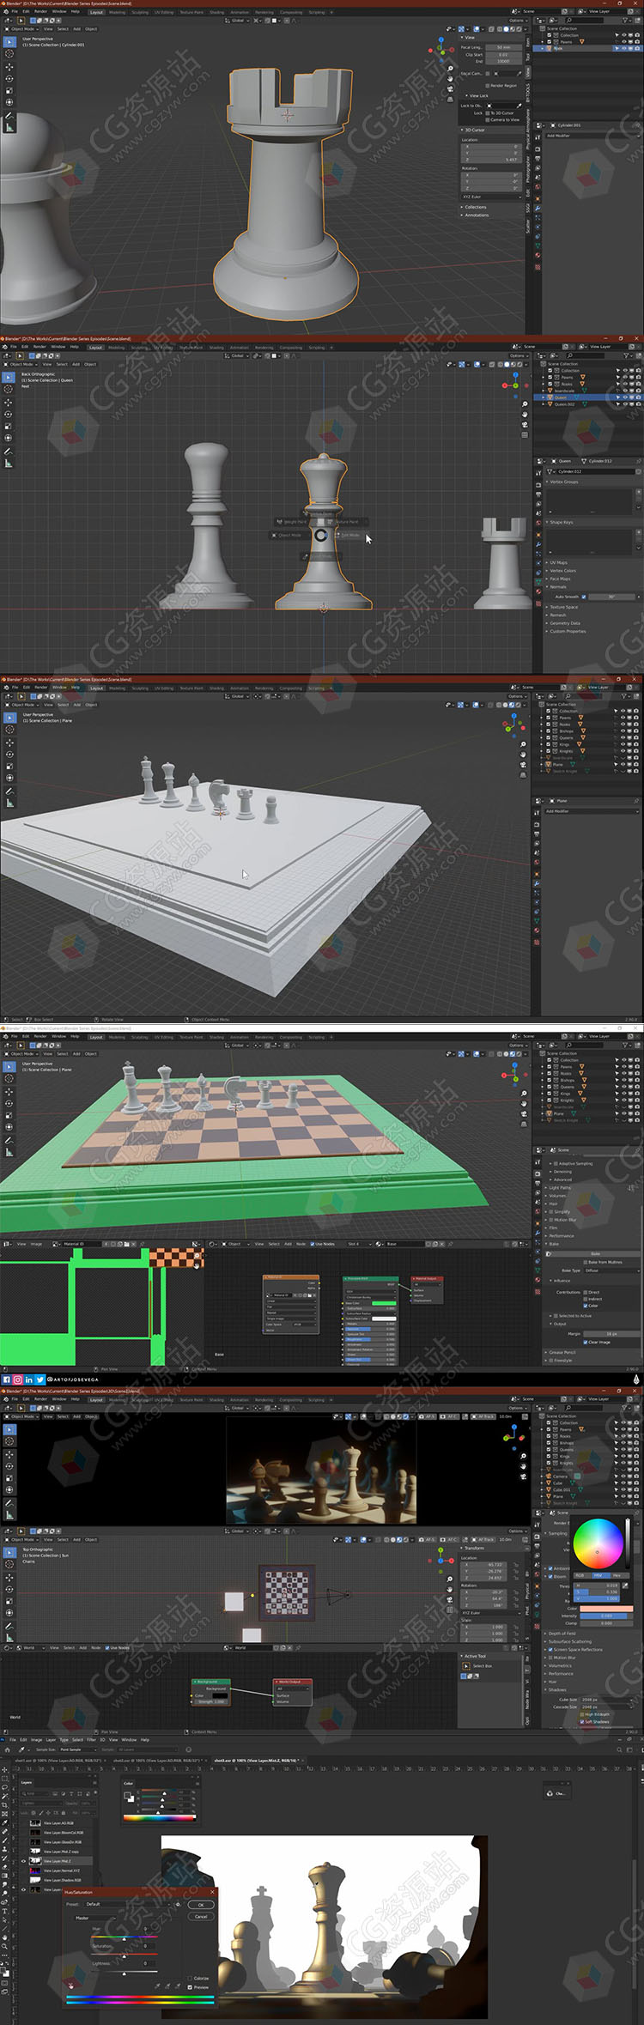Select the Select Box active tool icon

[x=466, y=1666]
